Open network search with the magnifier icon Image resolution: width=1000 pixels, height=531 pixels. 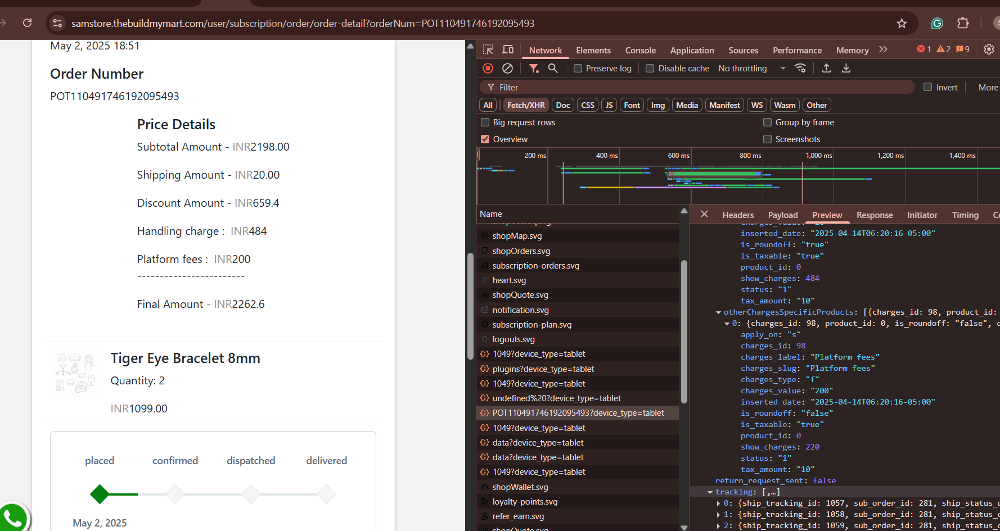click(x=553, y=68)
